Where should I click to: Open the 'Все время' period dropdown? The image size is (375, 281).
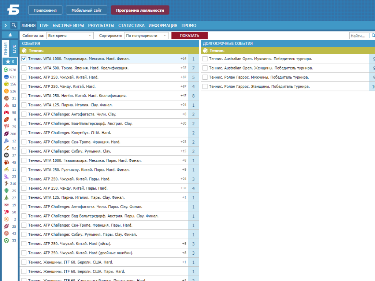click(x=70, y=35)
